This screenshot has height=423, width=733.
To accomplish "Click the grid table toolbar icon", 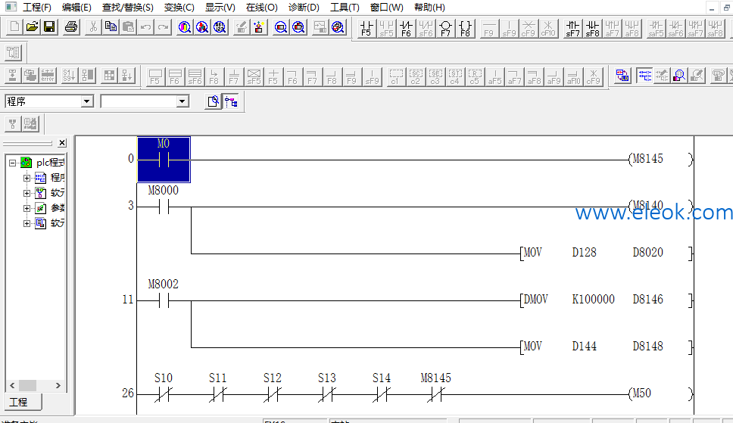I will [109, 75].
